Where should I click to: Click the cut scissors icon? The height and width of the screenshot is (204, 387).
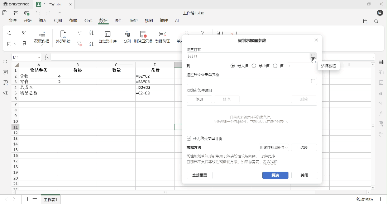tap(24, 33)
